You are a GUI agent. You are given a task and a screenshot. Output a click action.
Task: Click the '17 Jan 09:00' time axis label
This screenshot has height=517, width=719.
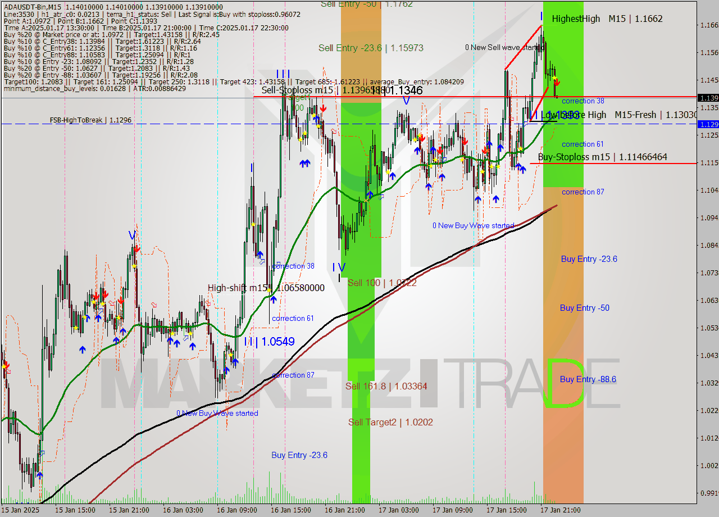452,510
